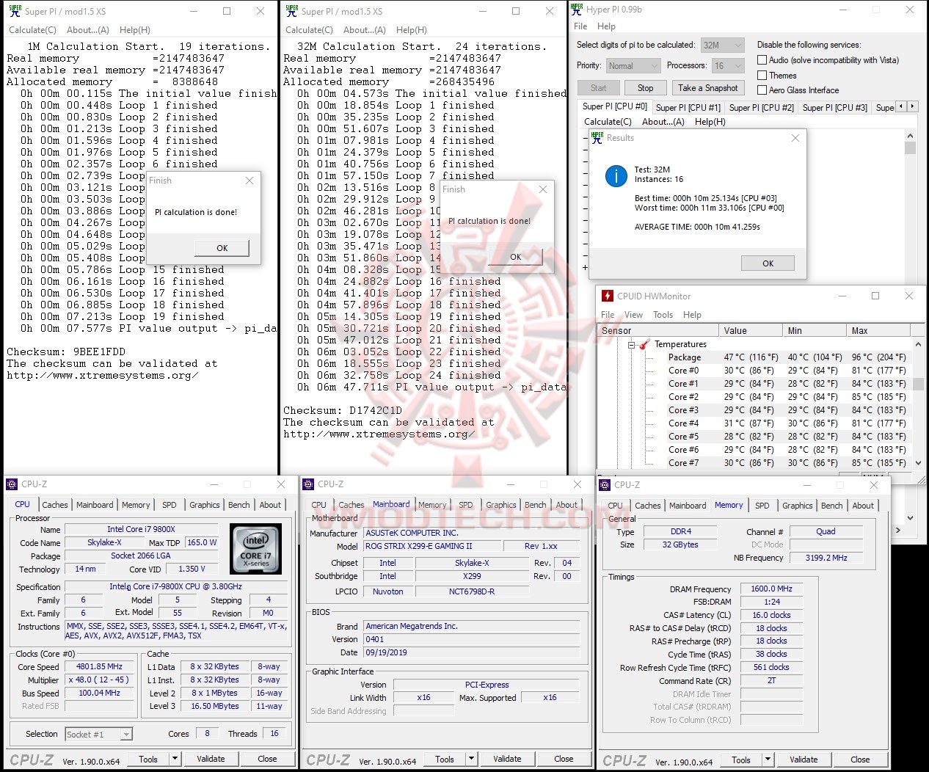
Task: Open Tools dropdown arrow in CPU tab CPU-Z
Action: 173,759
